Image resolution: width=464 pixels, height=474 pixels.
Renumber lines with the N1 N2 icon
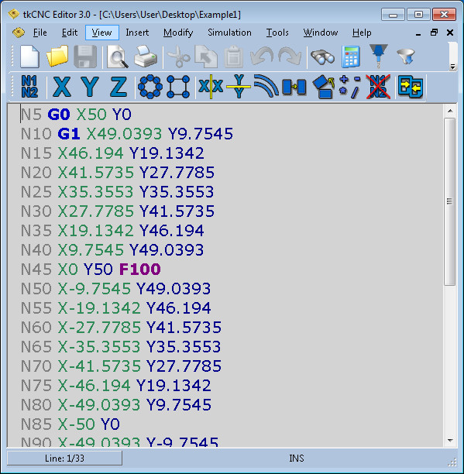29,87
